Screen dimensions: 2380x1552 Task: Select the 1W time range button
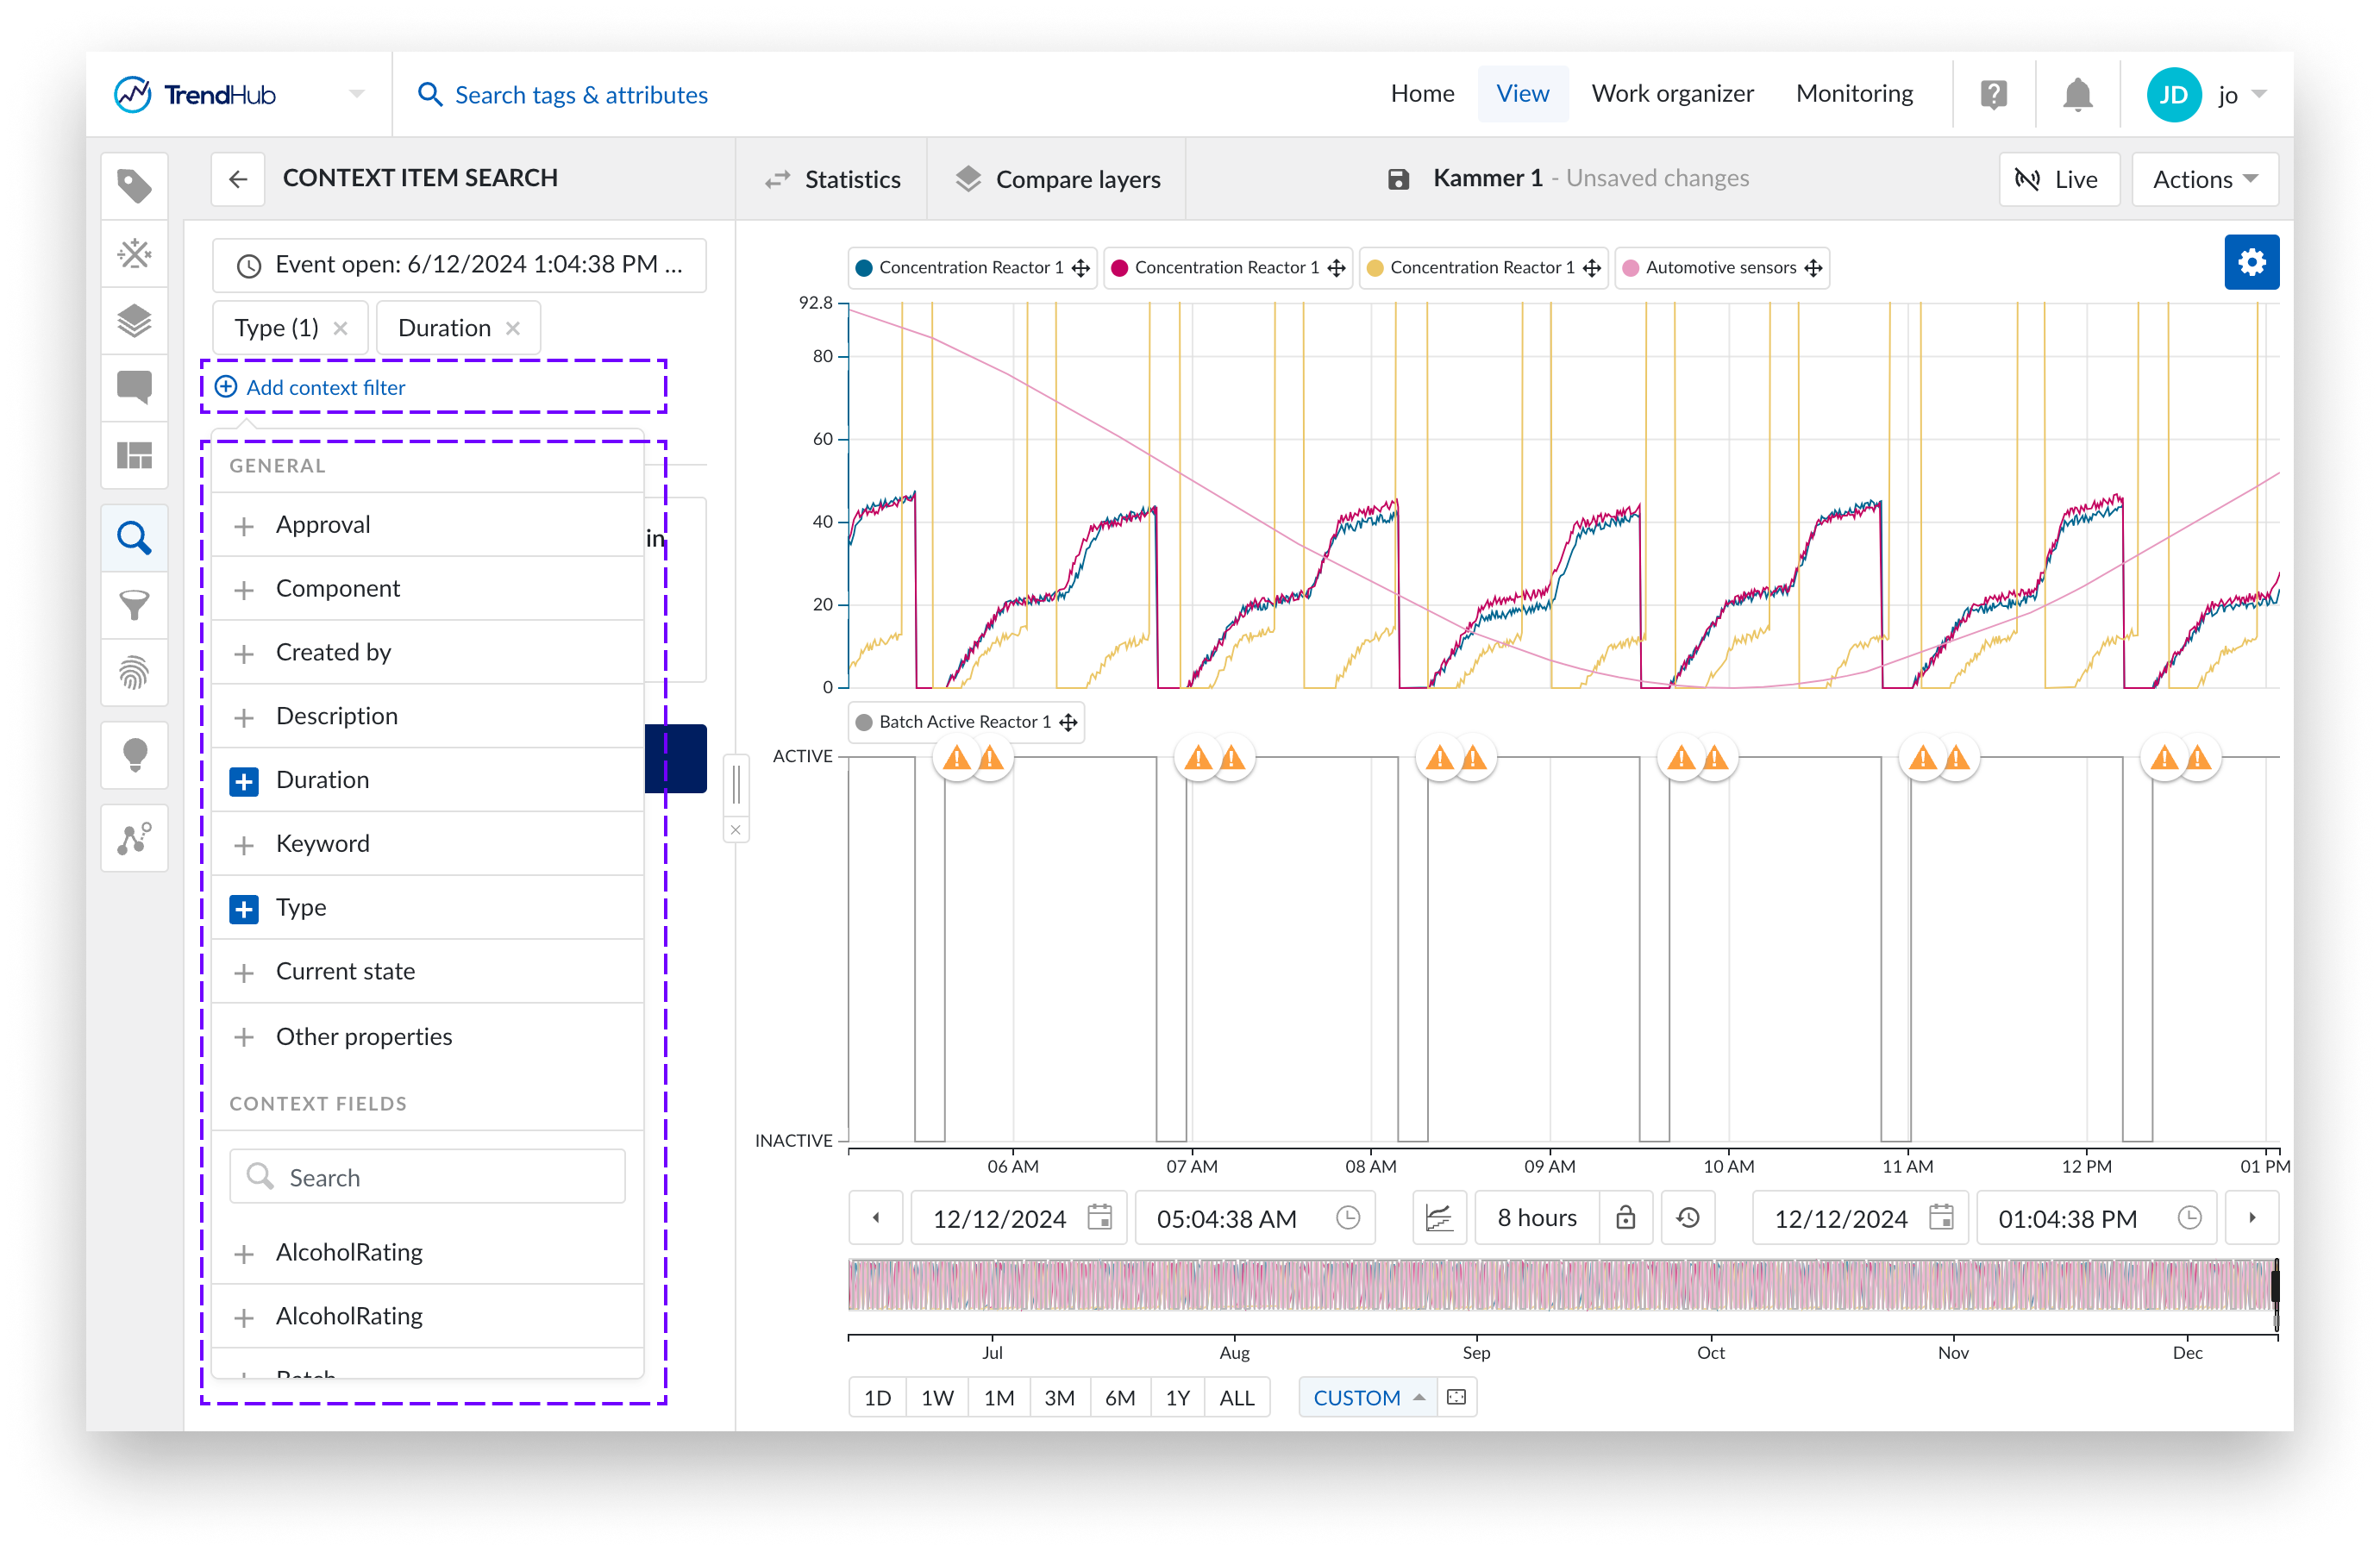[937, 1398]
